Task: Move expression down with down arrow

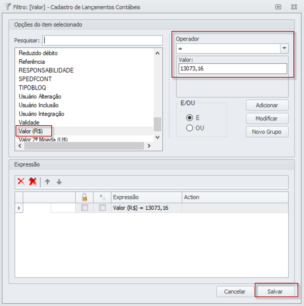Action: pyautogui.click(x=59, y=182)
